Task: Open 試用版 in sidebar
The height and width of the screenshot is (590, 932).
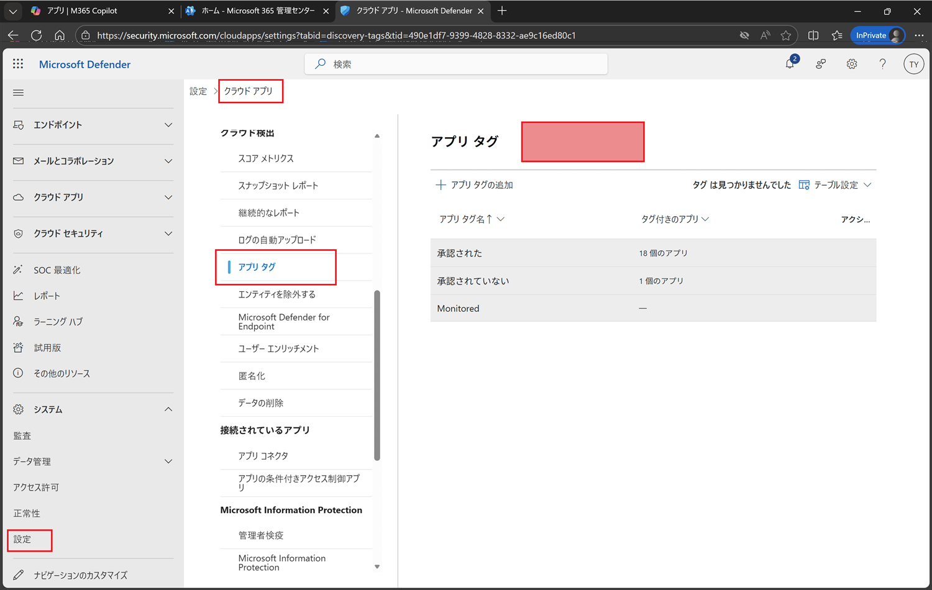Action: coord(47,348)
